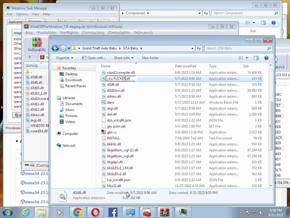Click the Forward navigation arrow in GTA Baku window
290x218 pixels.
coord(63,48)
